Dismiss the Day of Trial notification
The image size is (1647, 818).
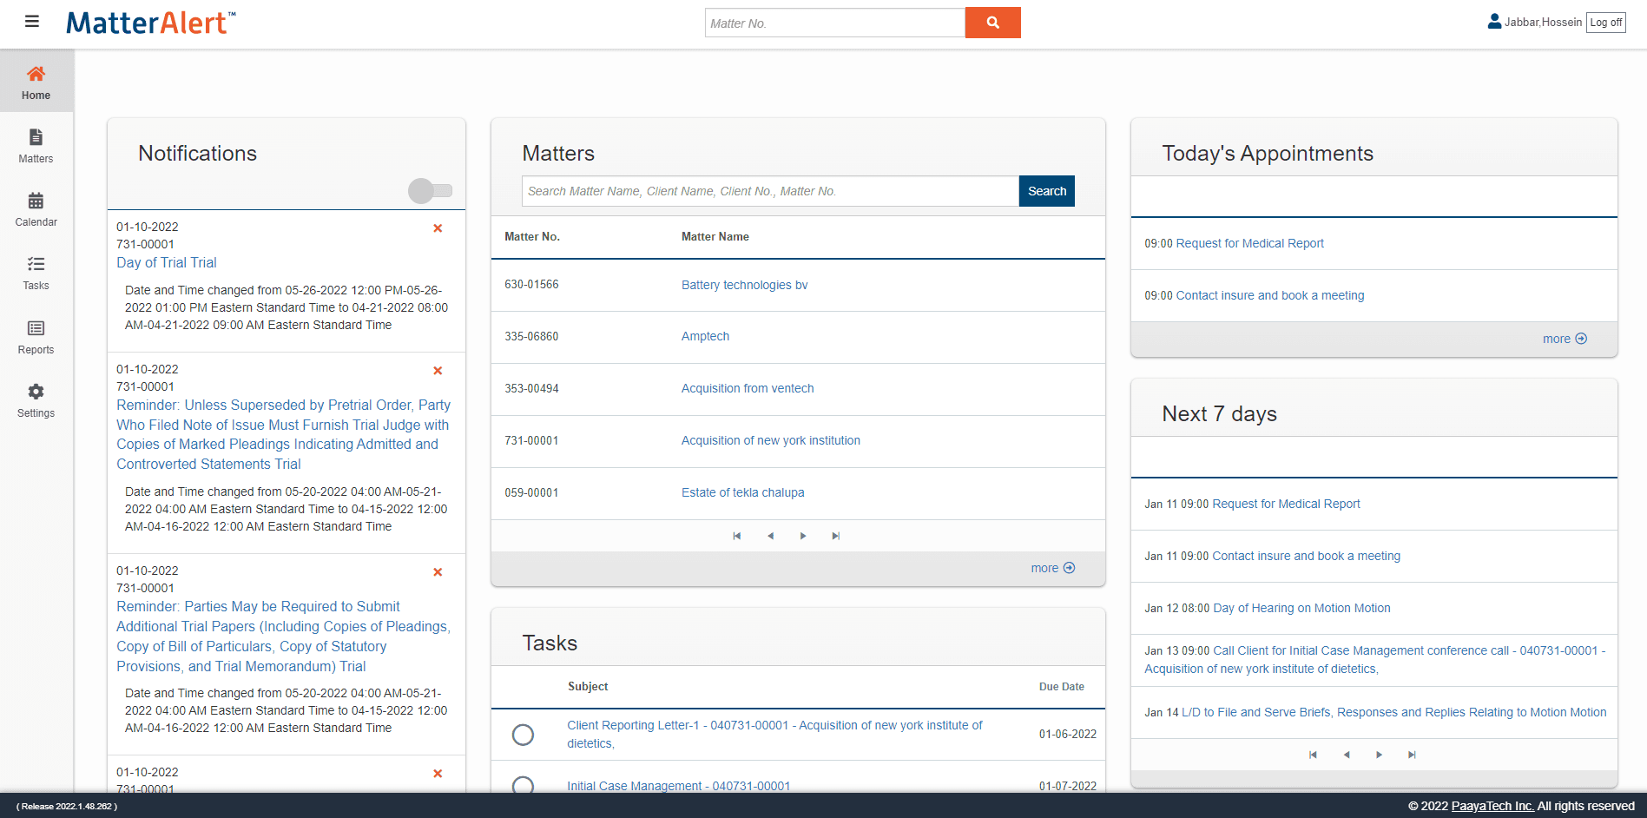[x=438, y=228]
